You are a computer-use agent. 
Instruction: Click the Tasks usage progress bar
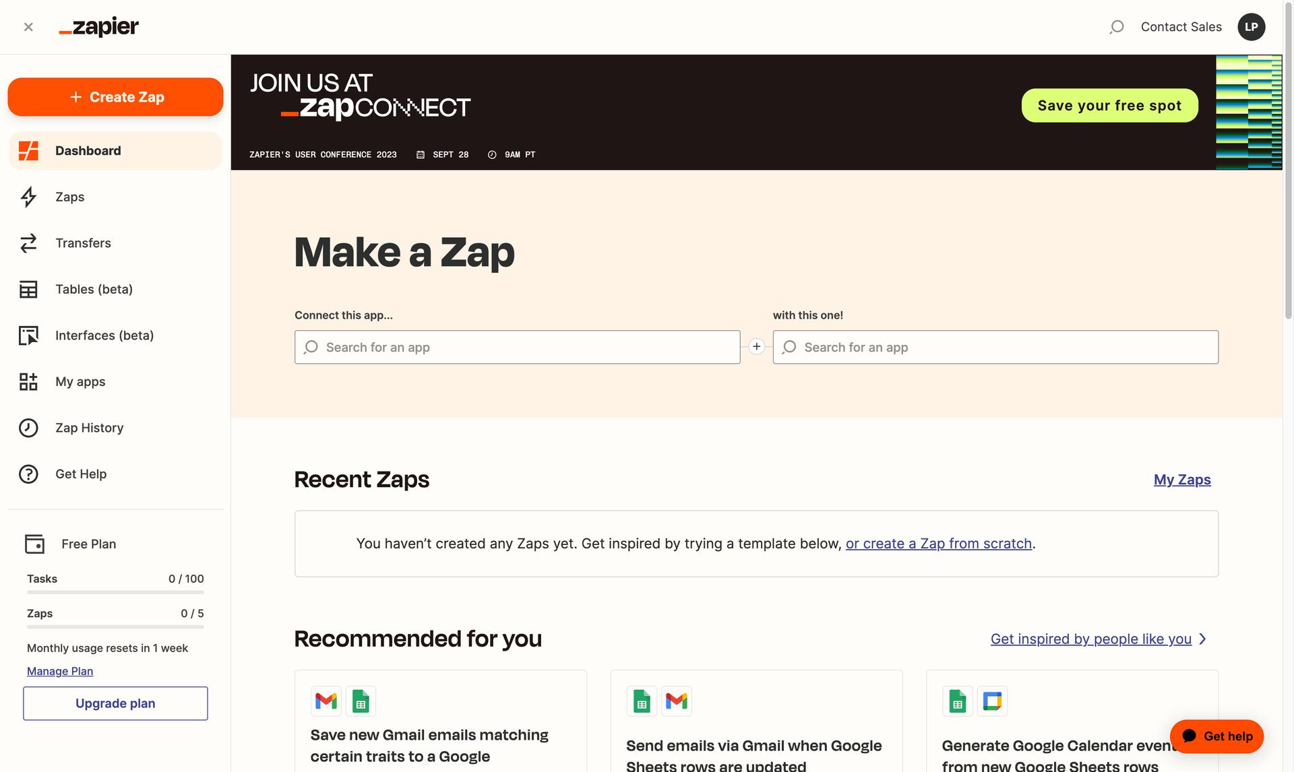point(115,592)
